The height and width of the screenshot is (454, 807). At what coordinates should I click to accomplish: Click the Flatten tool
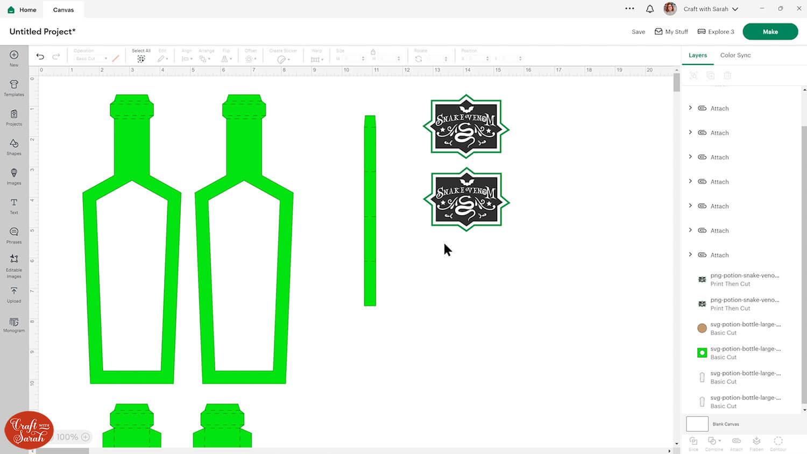coord(756,443)
